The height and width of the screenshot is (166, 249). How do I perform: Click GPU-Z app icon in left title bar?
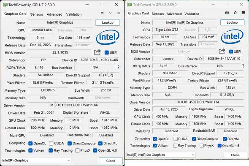pyautogui.click(x=5, y=5)
